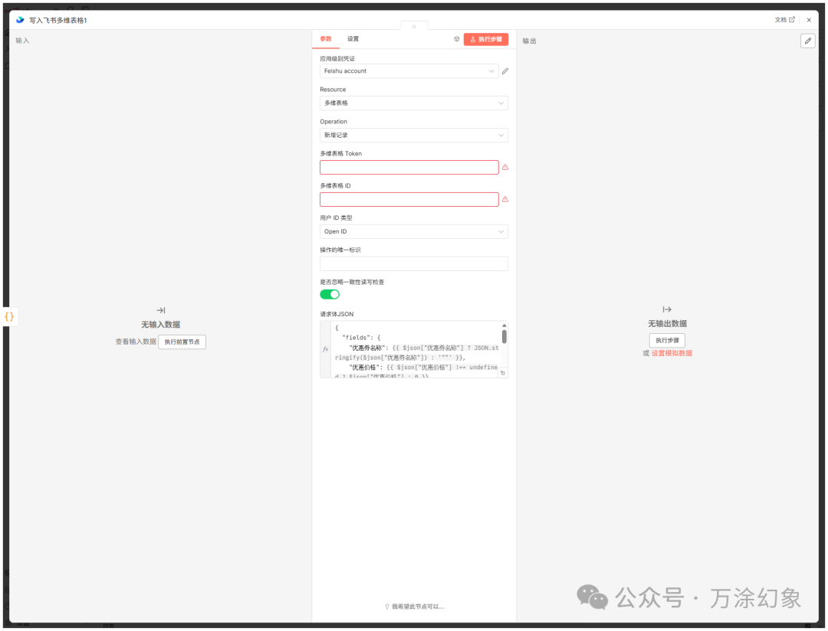
Task: Click the warning icon beside 多维表格 ID
Action: (505, 199)
